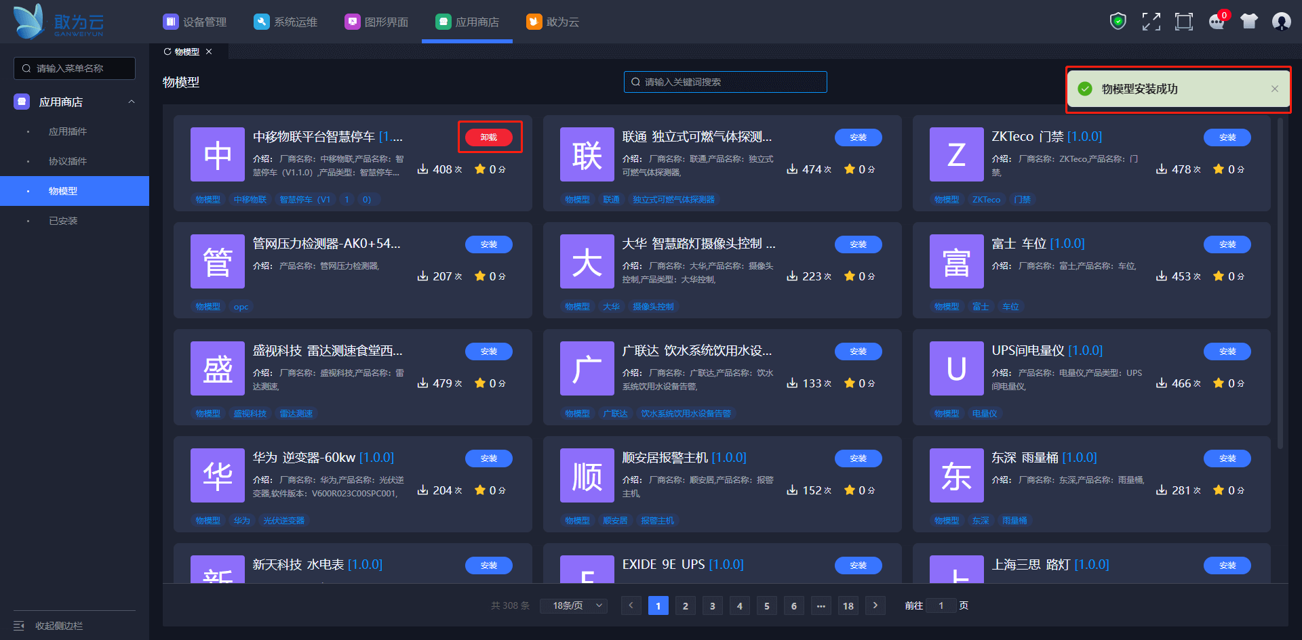This screenshot has height=640, width=1302.
Task: Click the menu name search field
Action: pyautogui.click(x=75, y=68)
